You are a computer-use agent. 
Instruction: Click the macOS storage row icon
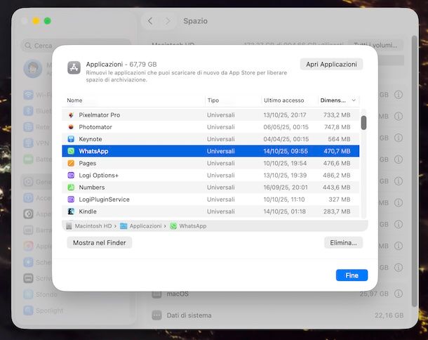(156, 294)
